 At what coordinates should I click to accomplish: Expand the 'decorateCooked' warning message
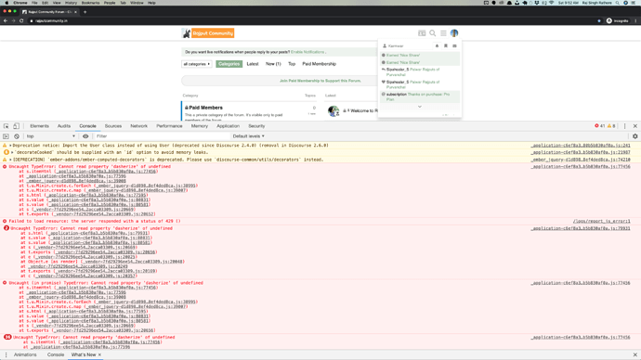pos(12,152)
